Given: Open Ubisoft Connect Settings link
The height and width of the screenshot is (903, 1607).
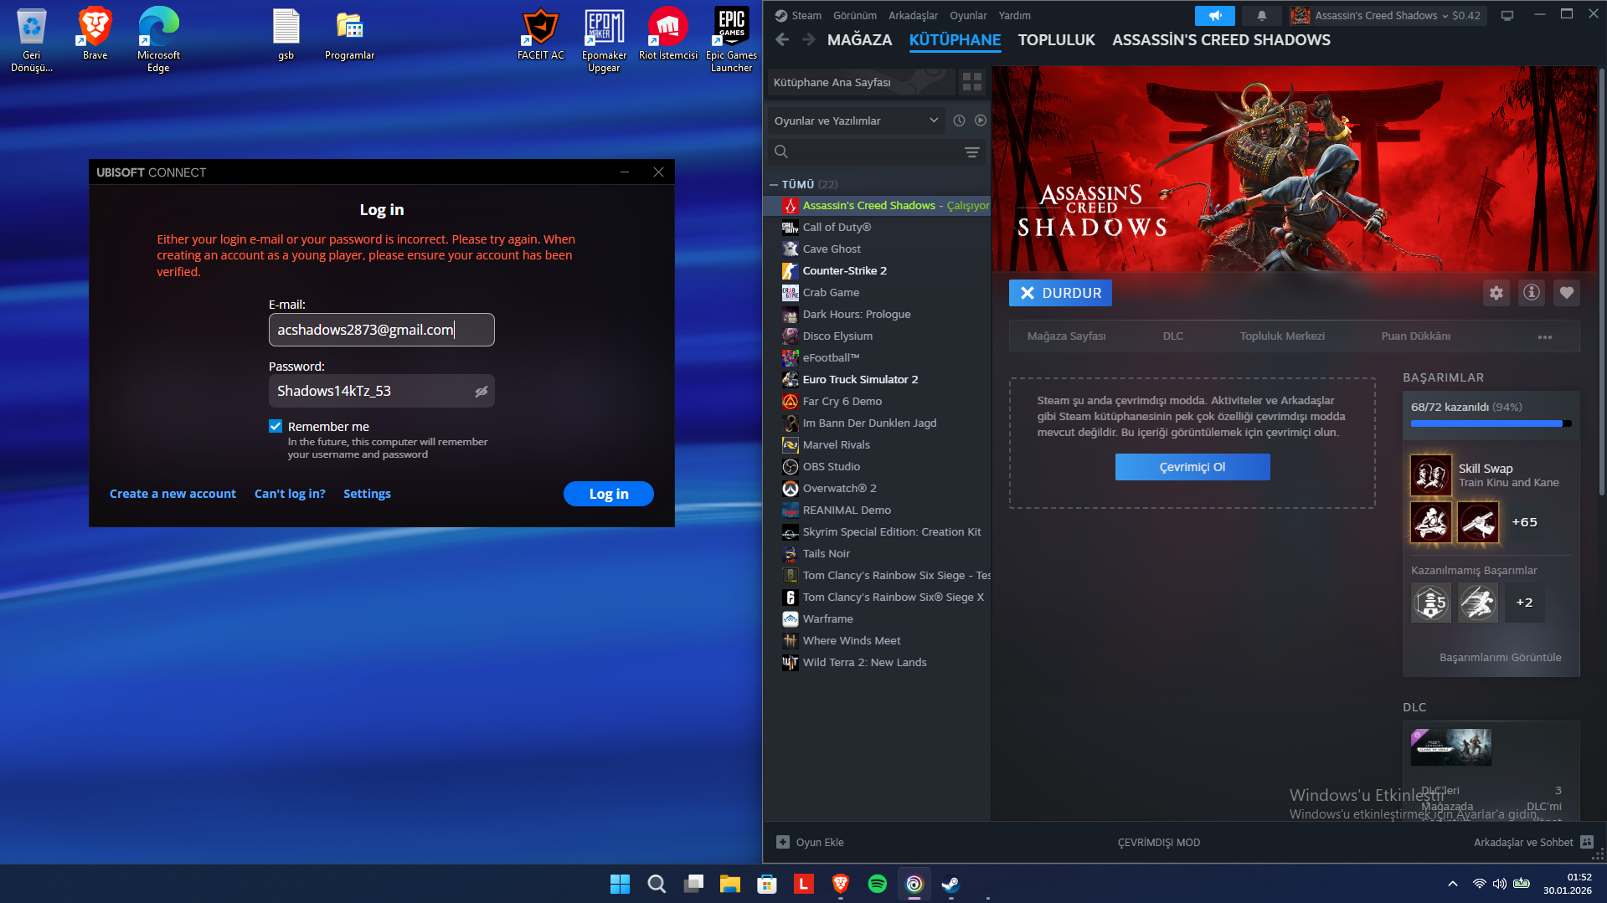Looking at the screenshot, I should 367,494.
